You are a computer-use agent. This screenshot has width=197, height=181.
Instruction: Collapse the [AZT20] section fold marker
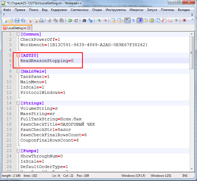pos(19,55)
